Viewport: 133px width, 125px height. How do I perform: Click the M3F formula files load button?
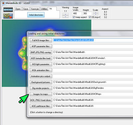click(x=41, y=58)
